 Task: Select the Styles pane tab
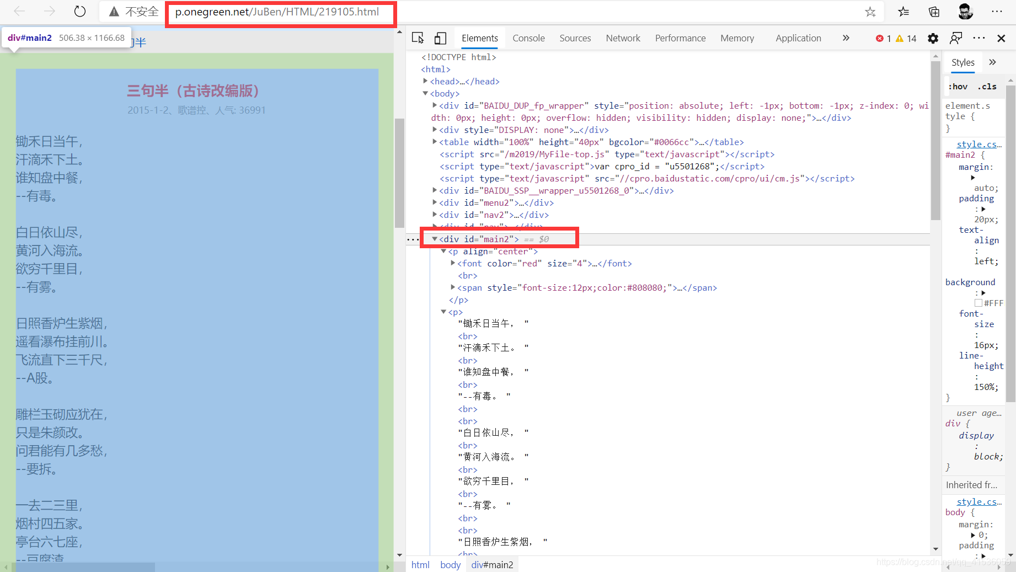[962, 62]
